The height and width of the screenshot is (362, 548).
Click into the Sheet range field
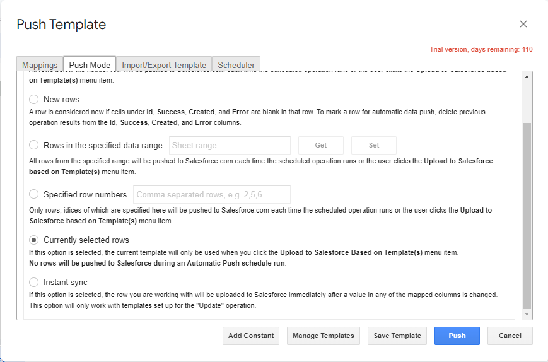coord(230,145)
